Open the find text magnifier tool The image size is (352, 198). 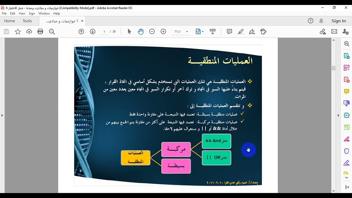(52, 32)
